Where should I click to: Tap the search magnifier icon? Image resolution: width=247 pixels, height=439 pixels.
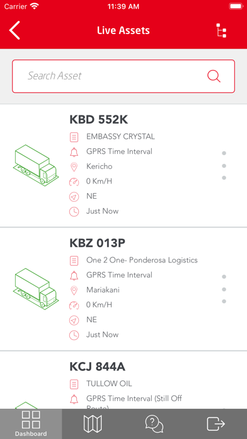pos(214,76)
